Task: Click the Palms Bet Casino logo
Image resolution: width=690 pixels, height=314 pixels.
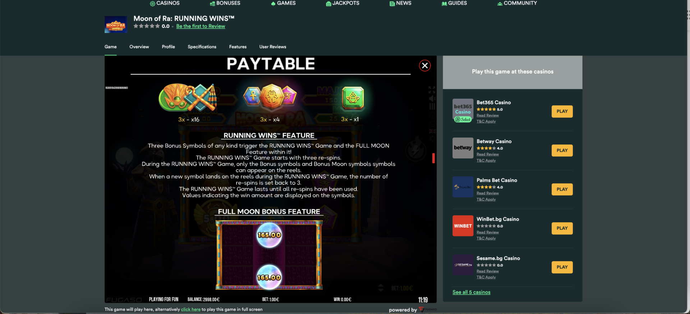Action: pyautogui.click(x=463, y=187)
